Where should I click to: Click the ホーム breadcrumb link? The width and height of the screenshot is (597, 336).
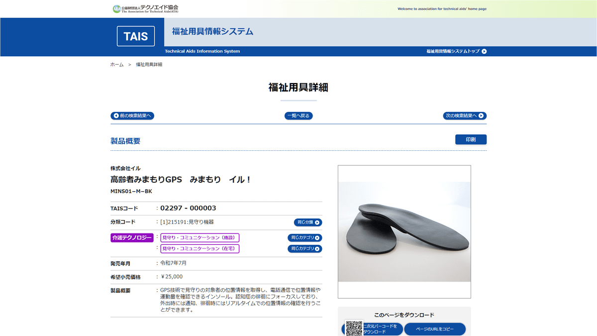point(117,65)
